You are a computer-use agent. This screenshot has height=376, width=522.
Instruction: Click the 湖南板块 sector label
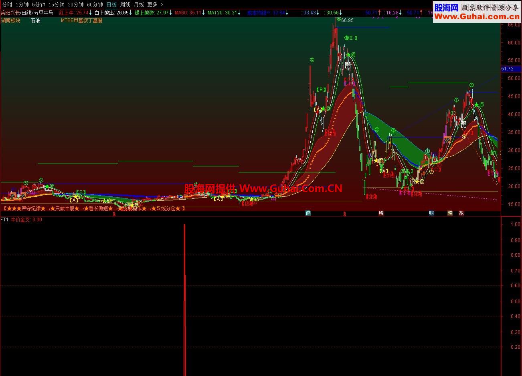coord(10,20)
